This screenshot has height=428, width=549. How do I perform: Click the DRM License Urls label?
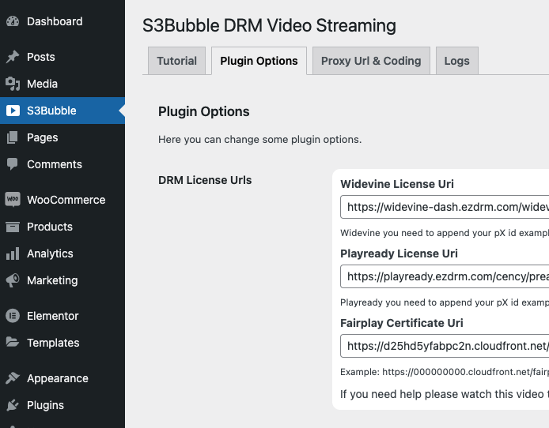[205, 180]
